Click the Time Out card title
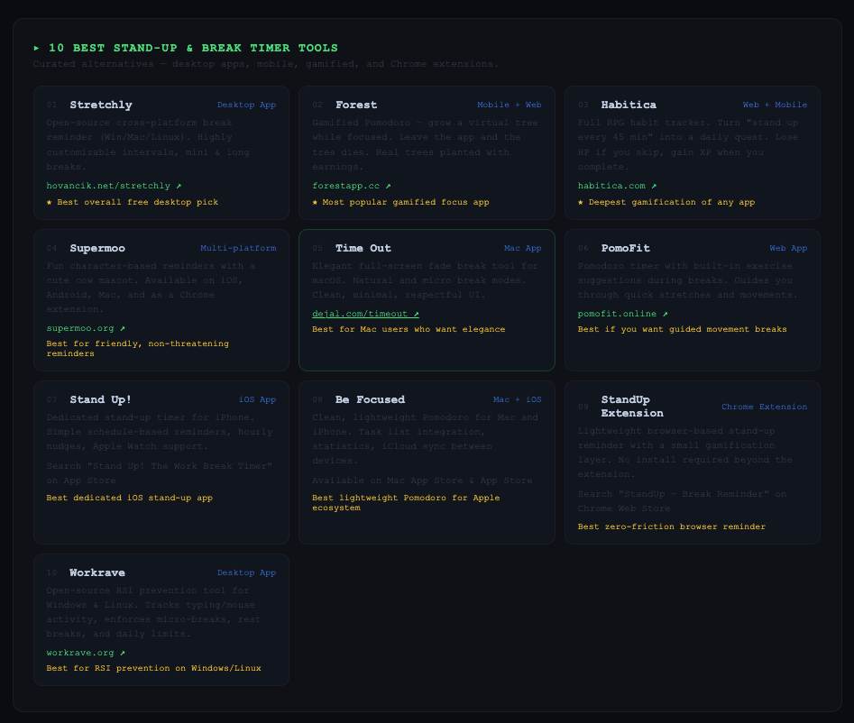Viewport: 854px width, 723px height. [x=363, y=248]
